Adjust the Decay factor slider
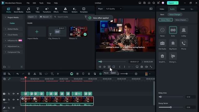The image size is (199, 112). coord(171,107)
